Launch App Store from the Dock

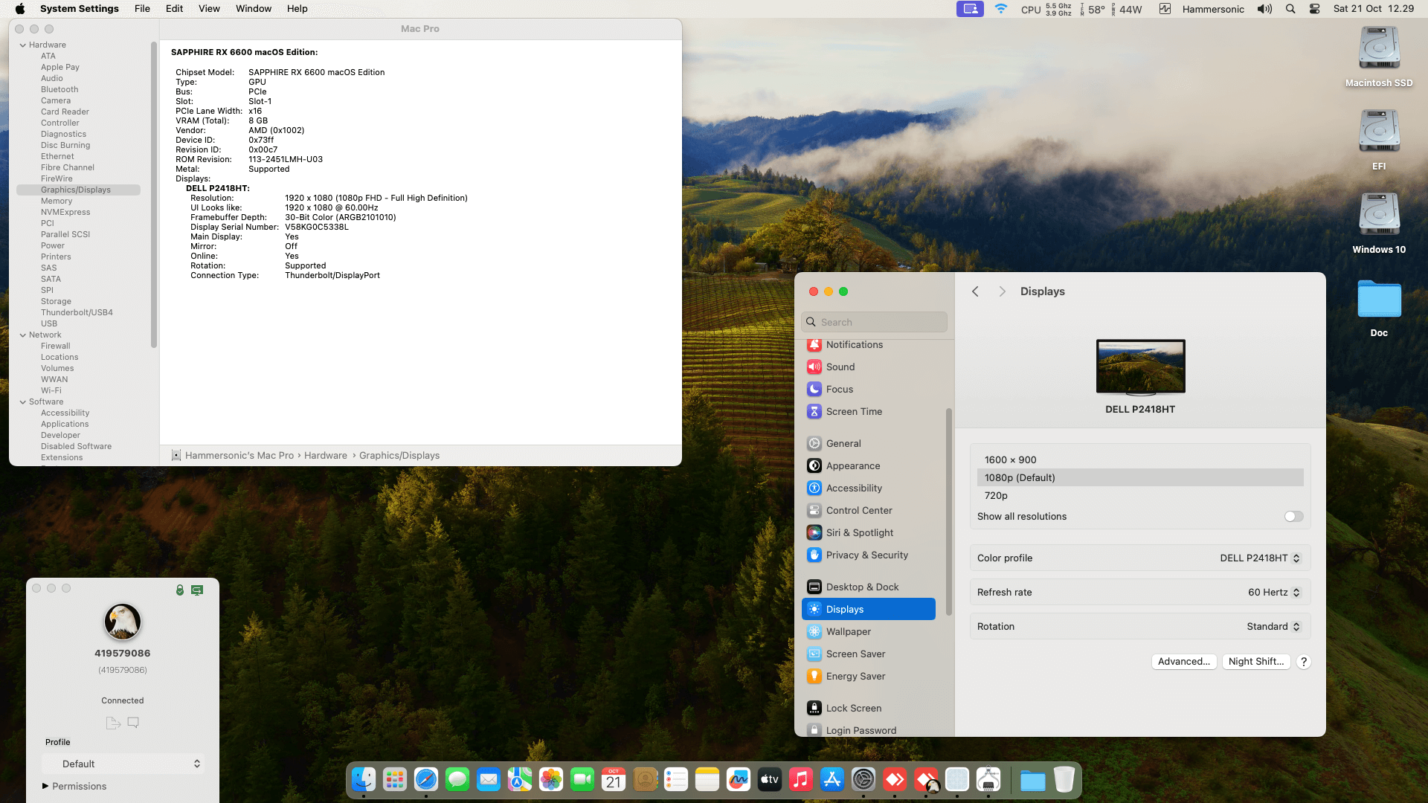coord(832,779)
